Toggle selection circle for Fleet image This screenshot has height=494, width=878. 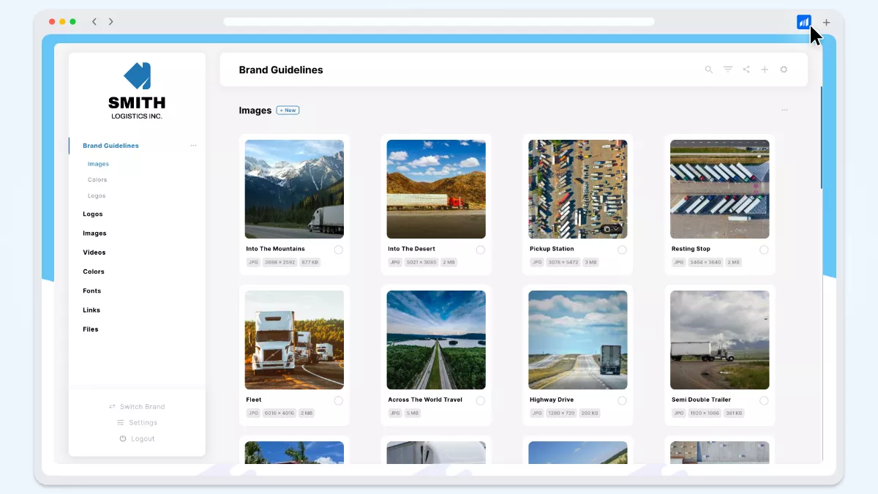click(x=338, y=400)
